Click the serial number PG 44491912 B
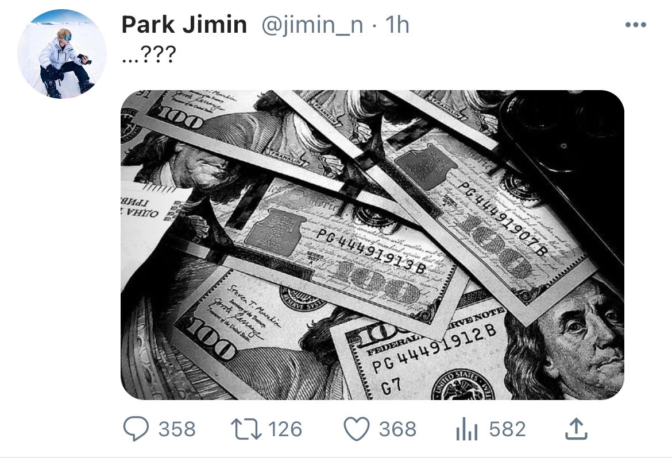The width and height of the screenshot is (672, 458). (434, 348)
